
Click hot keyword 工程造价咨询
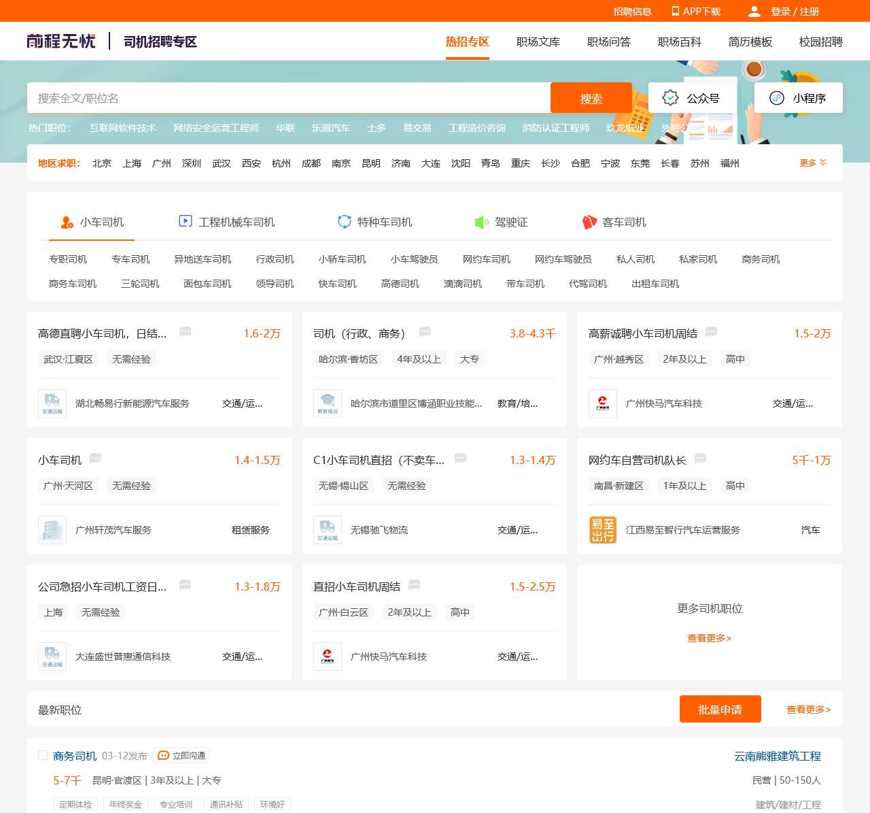[477, 128]
